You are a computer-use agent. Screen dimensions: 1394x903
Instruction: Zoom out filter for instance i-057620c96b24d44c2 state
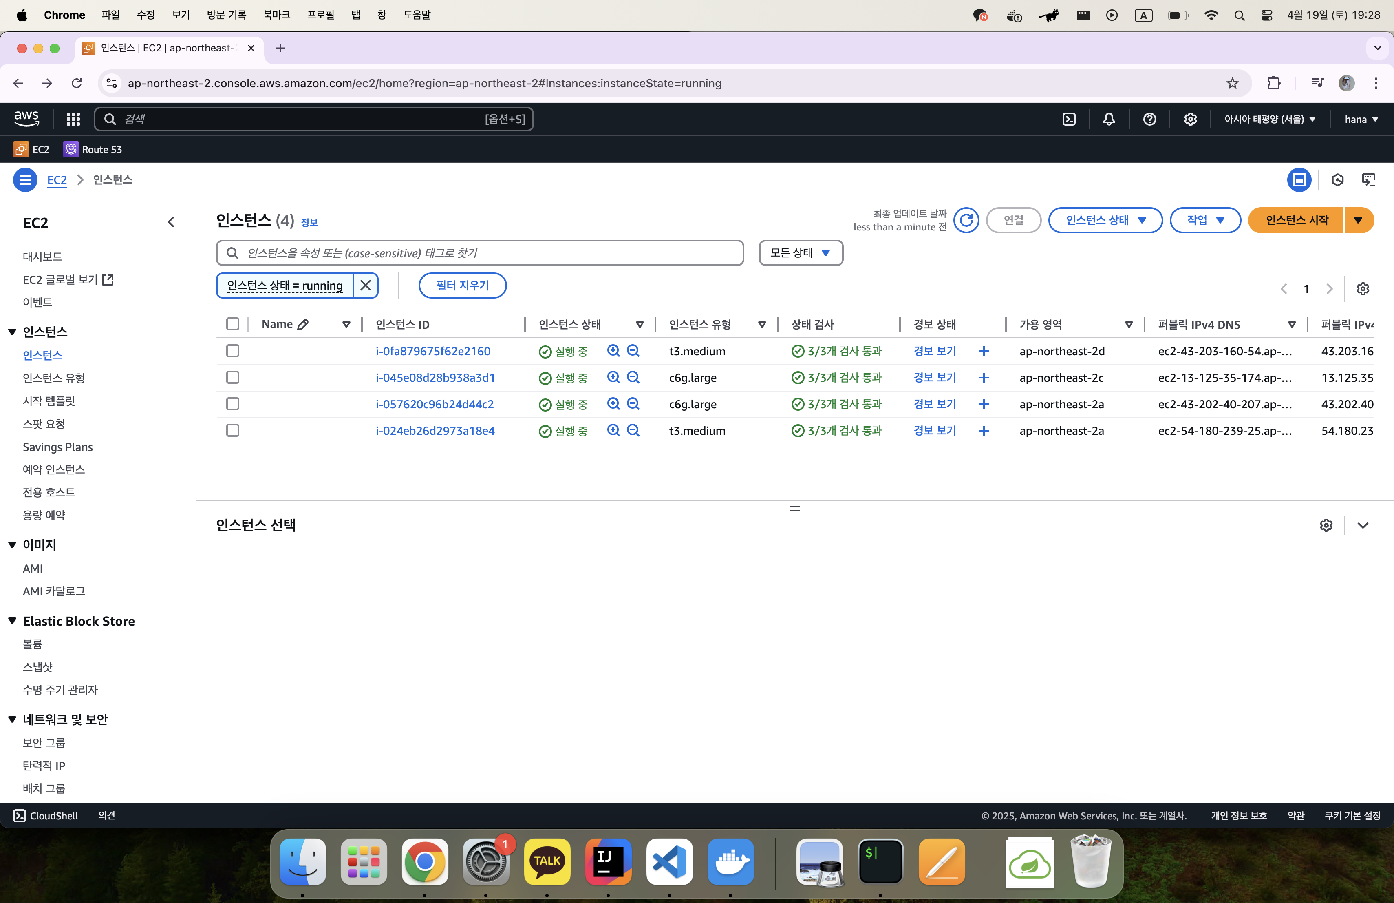pyautogui.click(x=633, y=404)
